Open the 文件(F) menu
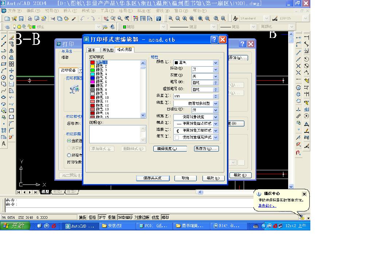This screenshot has width=373, height=280. click(x=14, y=11)
